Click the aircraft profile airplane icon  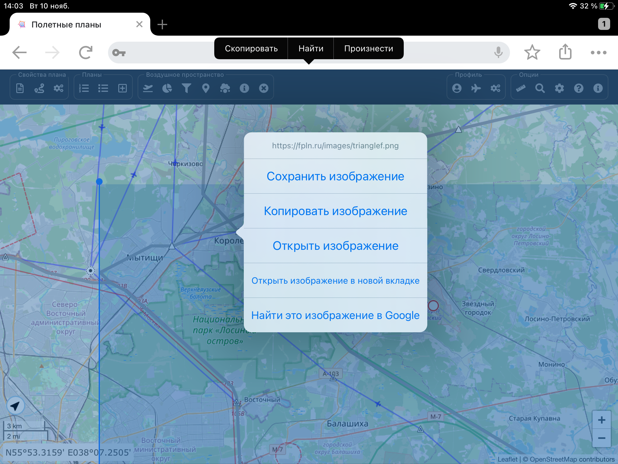(x=476, y=88)
